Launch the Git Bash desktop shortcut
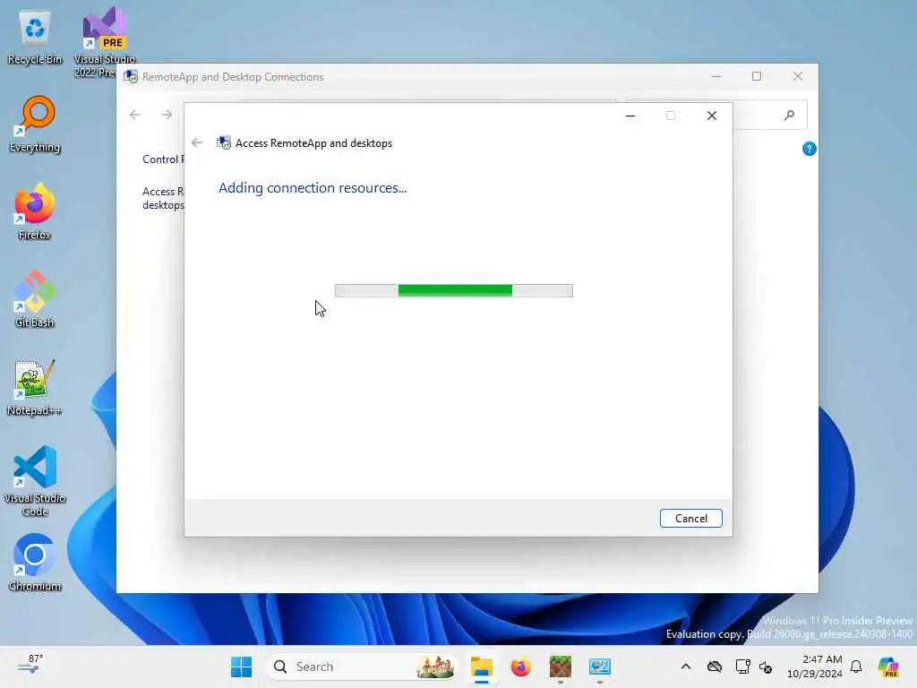The height and width of the screenshot is (688, 917). [35, 299]
